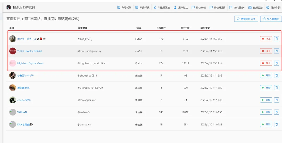
Task: Click the Highland Crystal Gems avatar
Action: click(x=13, y=63)
